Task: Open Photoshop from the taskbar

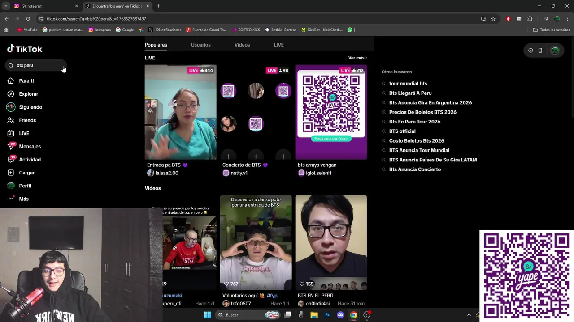Action: pyautogui.click(x=327, y=315)
